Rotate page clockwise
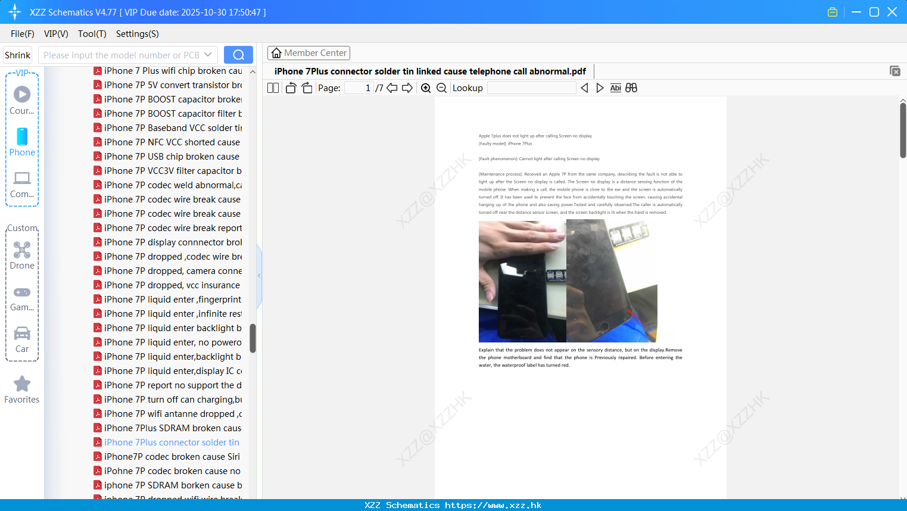 click(x=307, y=88)
